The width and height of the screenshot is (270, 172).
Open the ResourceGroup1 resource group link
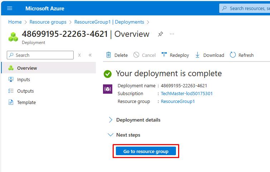[x=178, y=102]
